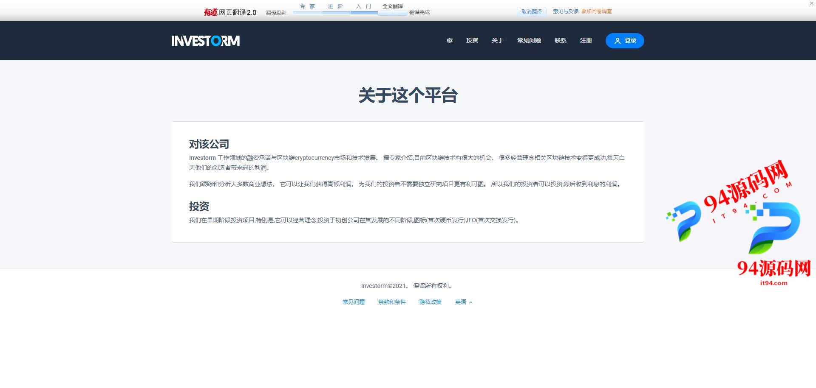The width and height of the screenshot is (816, 388).
Task: Click the 翻译完成 status text
Action: pos(419,12)
